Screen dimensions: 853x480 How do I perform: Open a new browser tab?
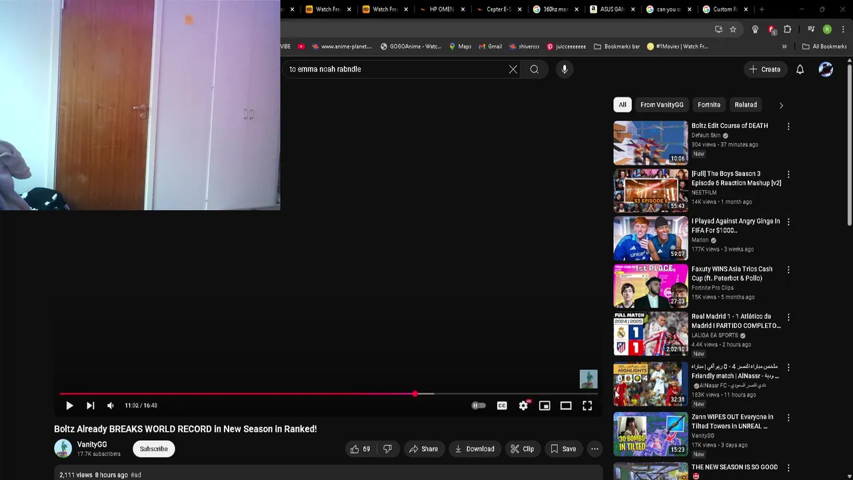pos(762,9)
